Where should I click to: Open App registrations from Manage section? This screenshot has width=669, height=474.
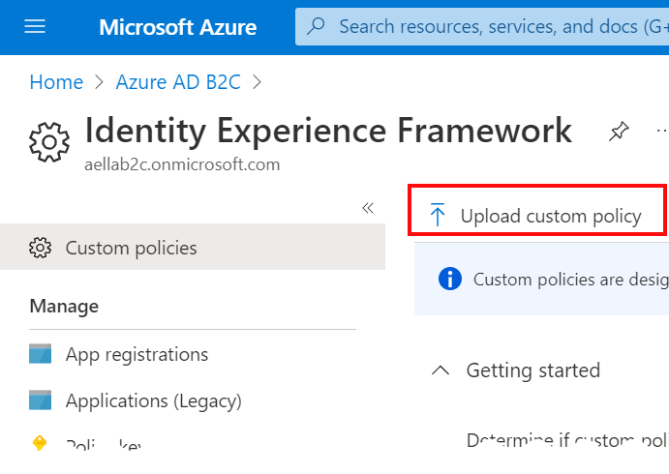tap(137, 354)
